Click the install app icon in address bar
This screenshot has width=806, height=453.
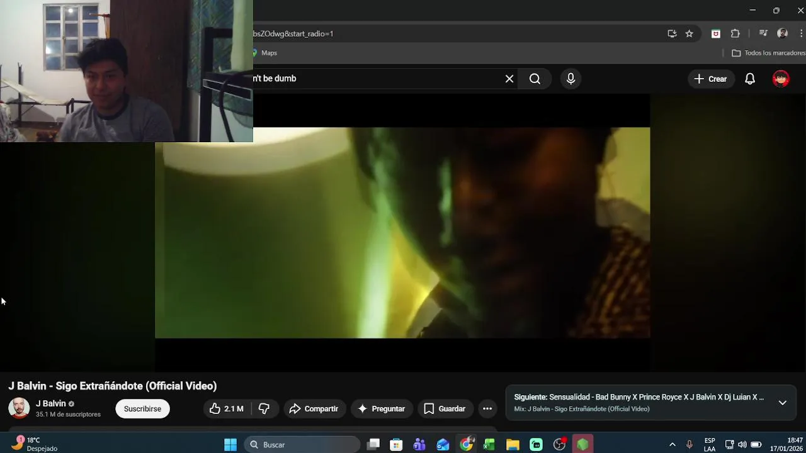click(x=672, y=33)
